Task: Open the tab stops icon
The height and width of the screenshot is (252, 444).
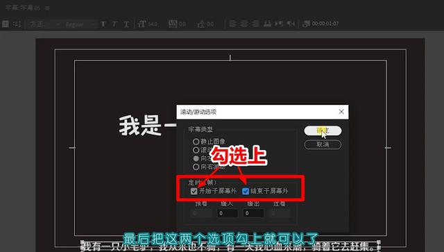Action: (x=267, y=24)
